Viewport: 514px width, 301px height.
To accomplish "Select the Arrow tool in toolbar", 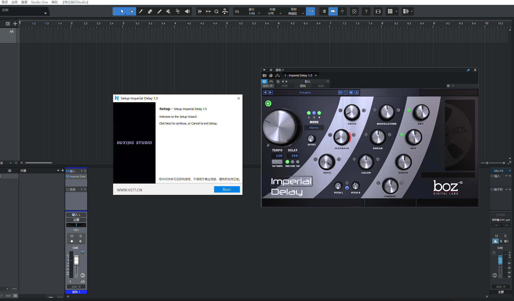I will tap(122, 11).
